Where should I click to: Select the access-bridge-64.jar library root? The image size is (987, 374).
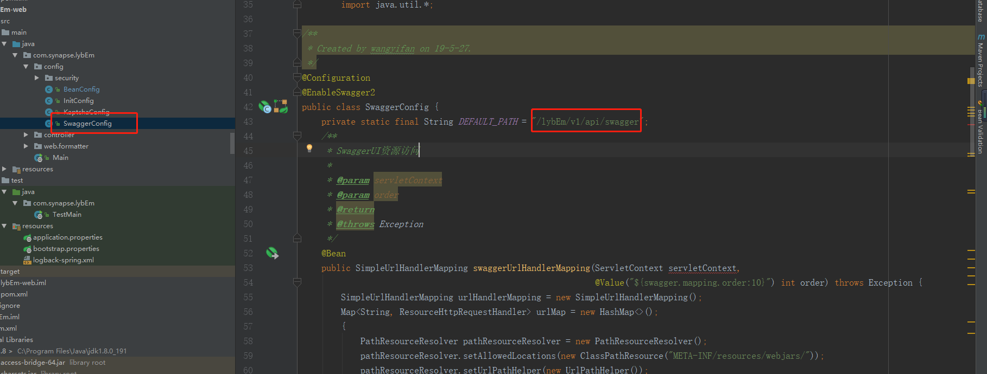pos(117,363)
